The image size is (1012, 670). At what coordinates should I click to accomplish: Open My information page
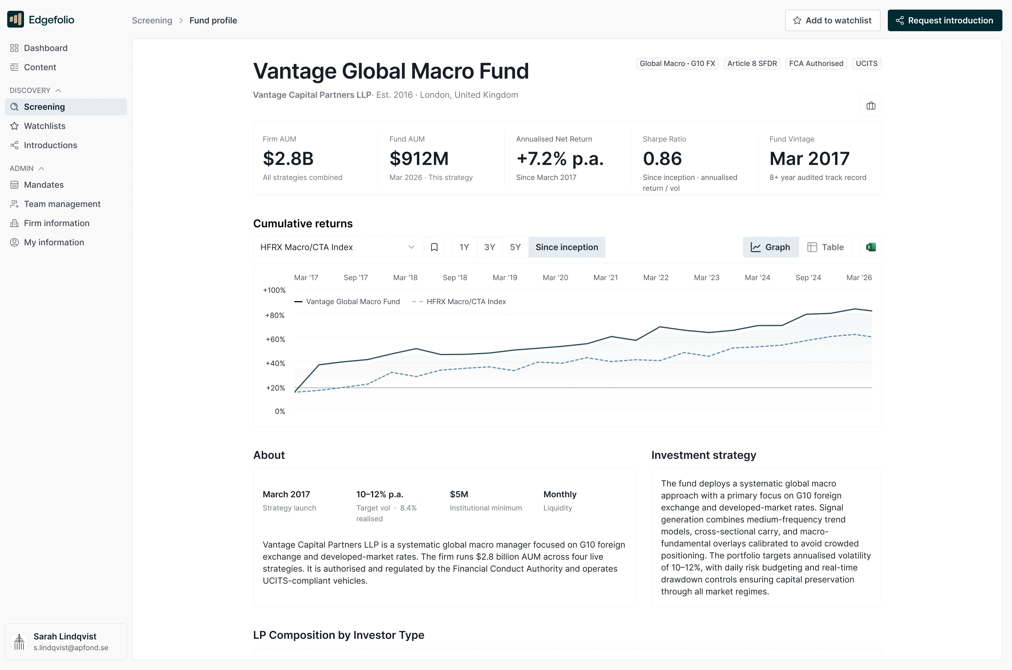pyautogui.click(x=66, y=242)
